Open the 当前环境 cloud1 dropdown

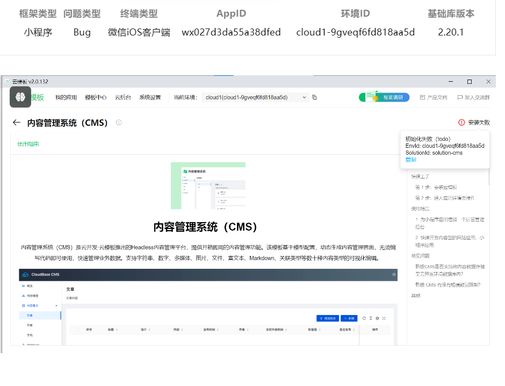[255, 97]
